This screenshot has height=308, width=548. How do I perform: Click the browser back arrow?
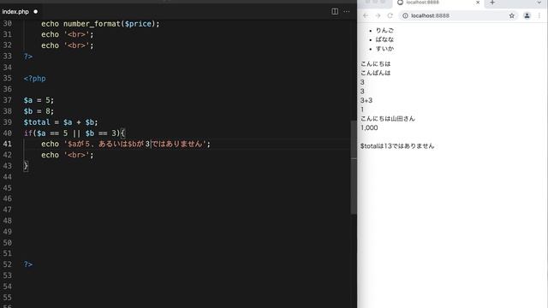[366, 15]
